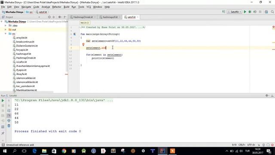Image resolution: width=275 pixels, height=155 pixels.
Task: Pin the Run tab with the pin icon
Action: tap(3, 133)
